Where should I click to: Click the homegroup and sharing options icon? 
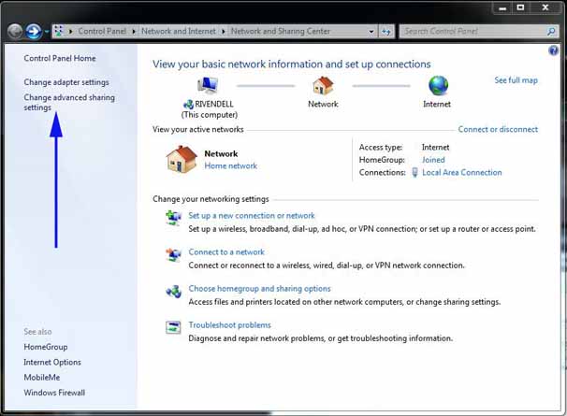pos(173,292)
